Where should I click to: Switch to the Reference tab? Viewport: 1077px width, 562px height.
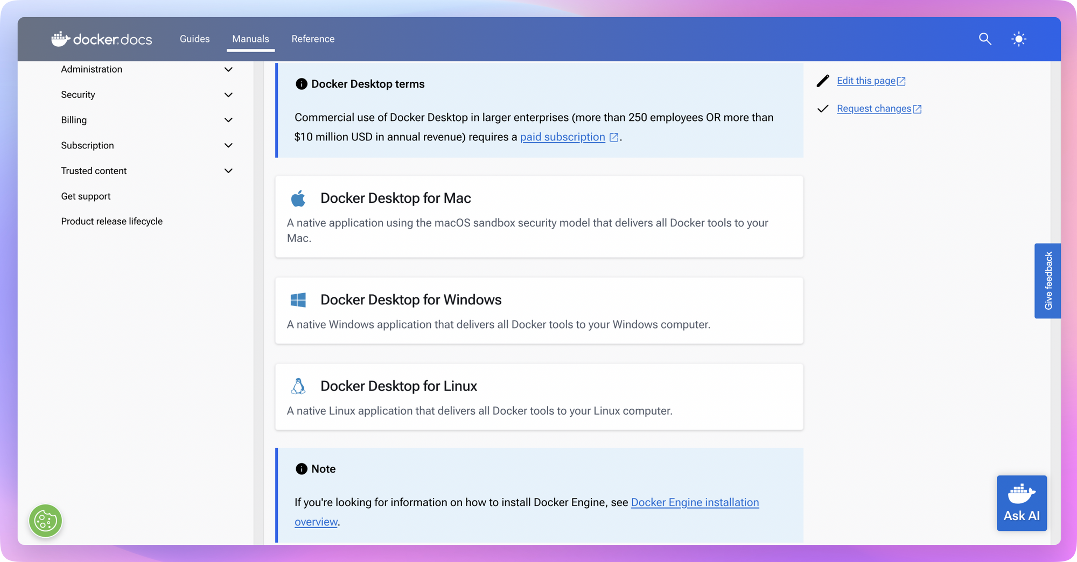(313, 39)
